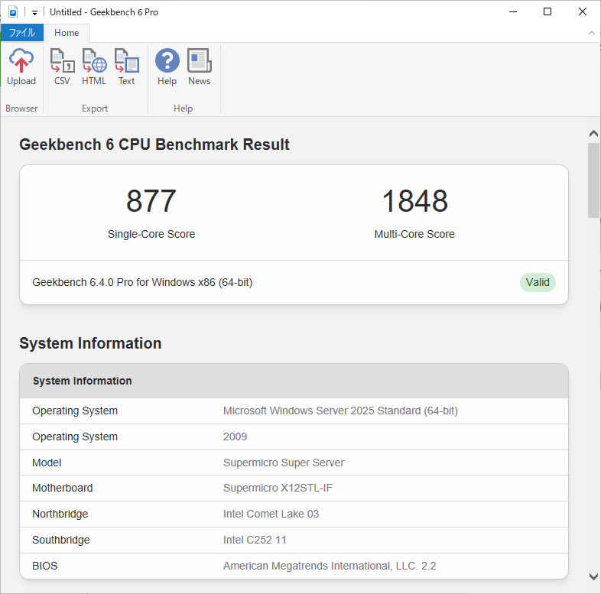The width and height of the screenshot is (601, 594).
Task: Open the quick access toolbar dropdown arrow
Action: tap(35, 13)
